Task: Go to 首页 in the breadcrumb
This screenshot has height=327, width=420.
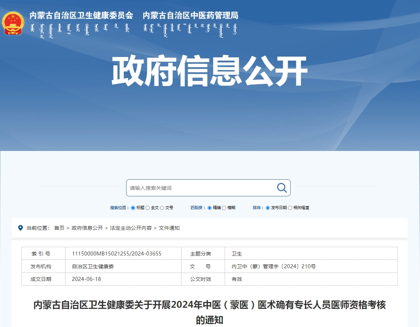Action: click(x=59, y=228)
